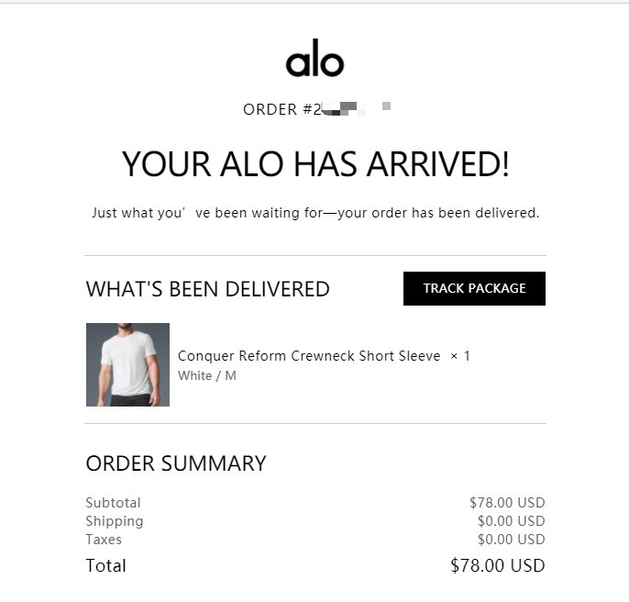Click the Order Summary heading
Image resolution: width=629 pixels, height=602 pixels.
tap(176, 463)
